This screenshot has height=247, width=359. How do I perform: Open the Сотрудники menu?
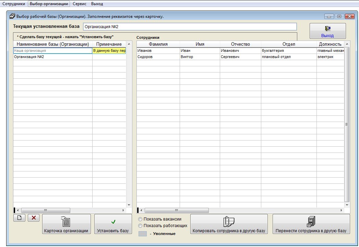[x=14, y=4]
